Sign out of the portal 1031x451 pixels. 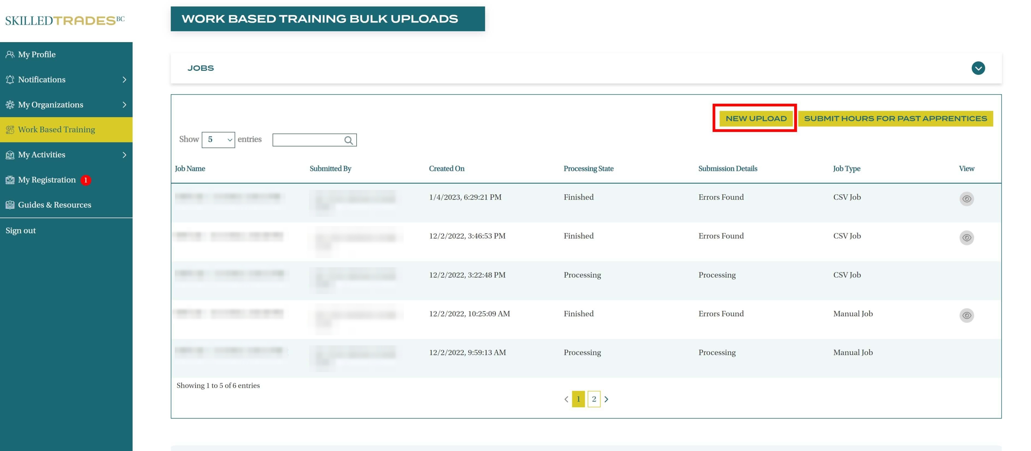coord(21,230)
